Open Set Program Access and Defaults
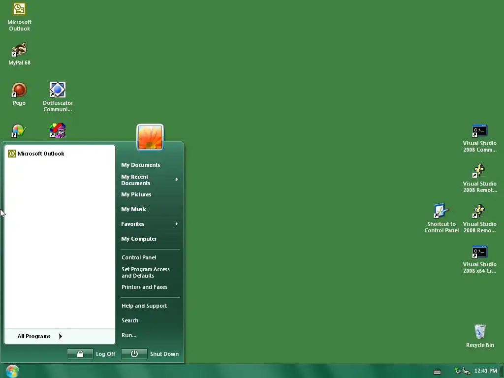This screenshot has width=504, height=378. (146, 273)
